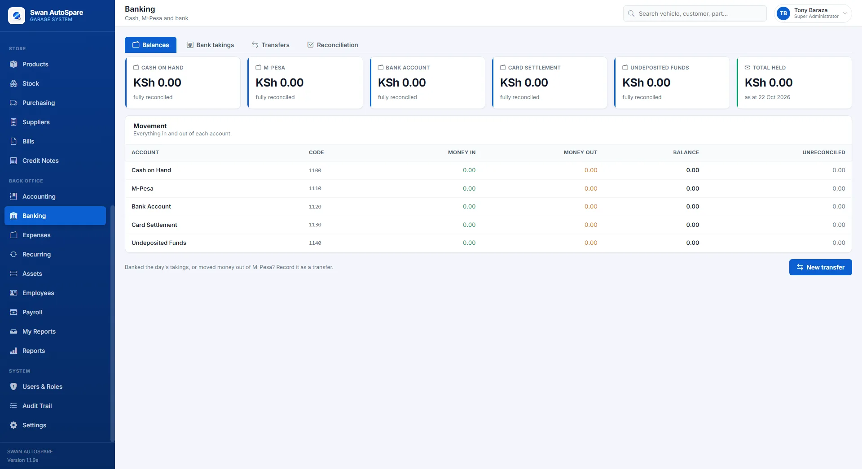Switch to the Bank takings tab
Screen dimensions: 862x469
[210, 45]
